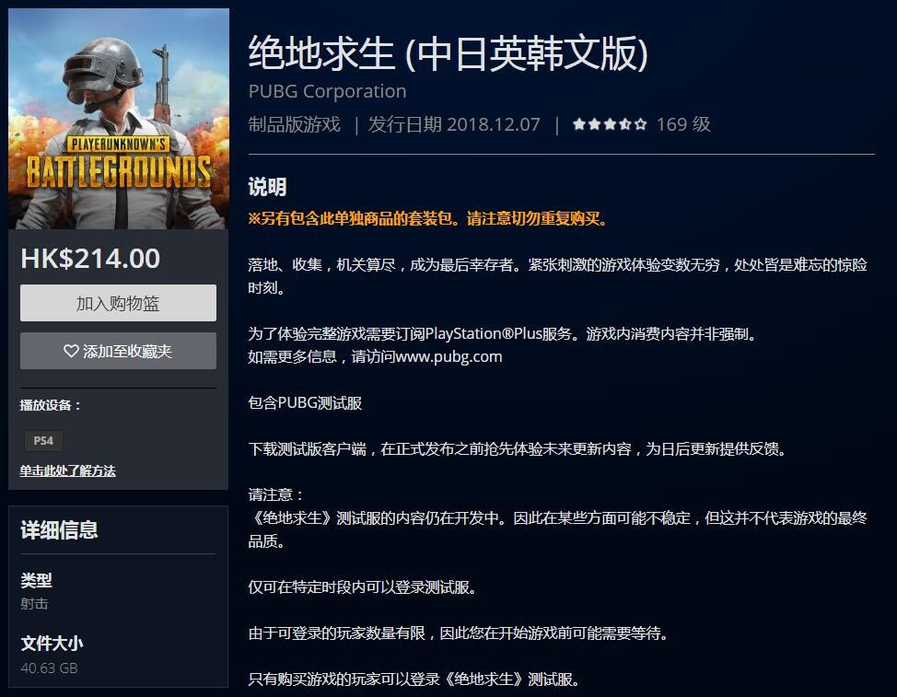
Task: Open the 单击此处了解方法 link
Action: (67, 470)
